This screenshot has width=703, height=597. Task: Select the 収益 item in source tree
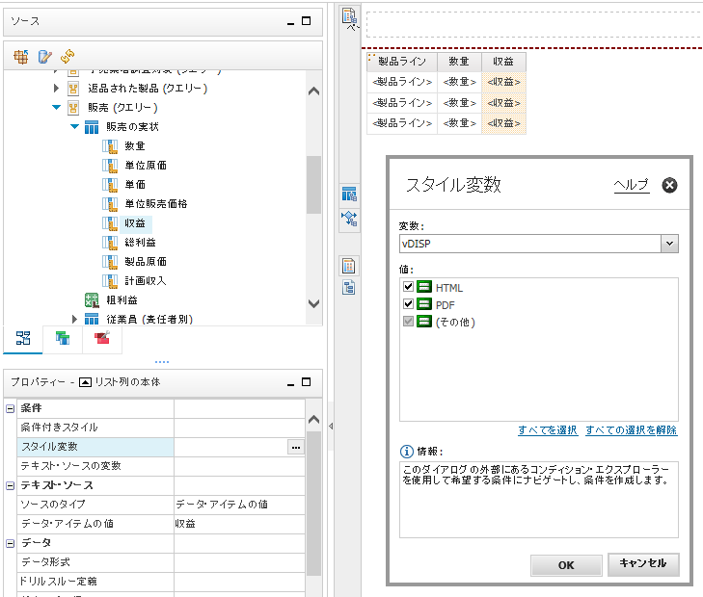coord(135,223)
